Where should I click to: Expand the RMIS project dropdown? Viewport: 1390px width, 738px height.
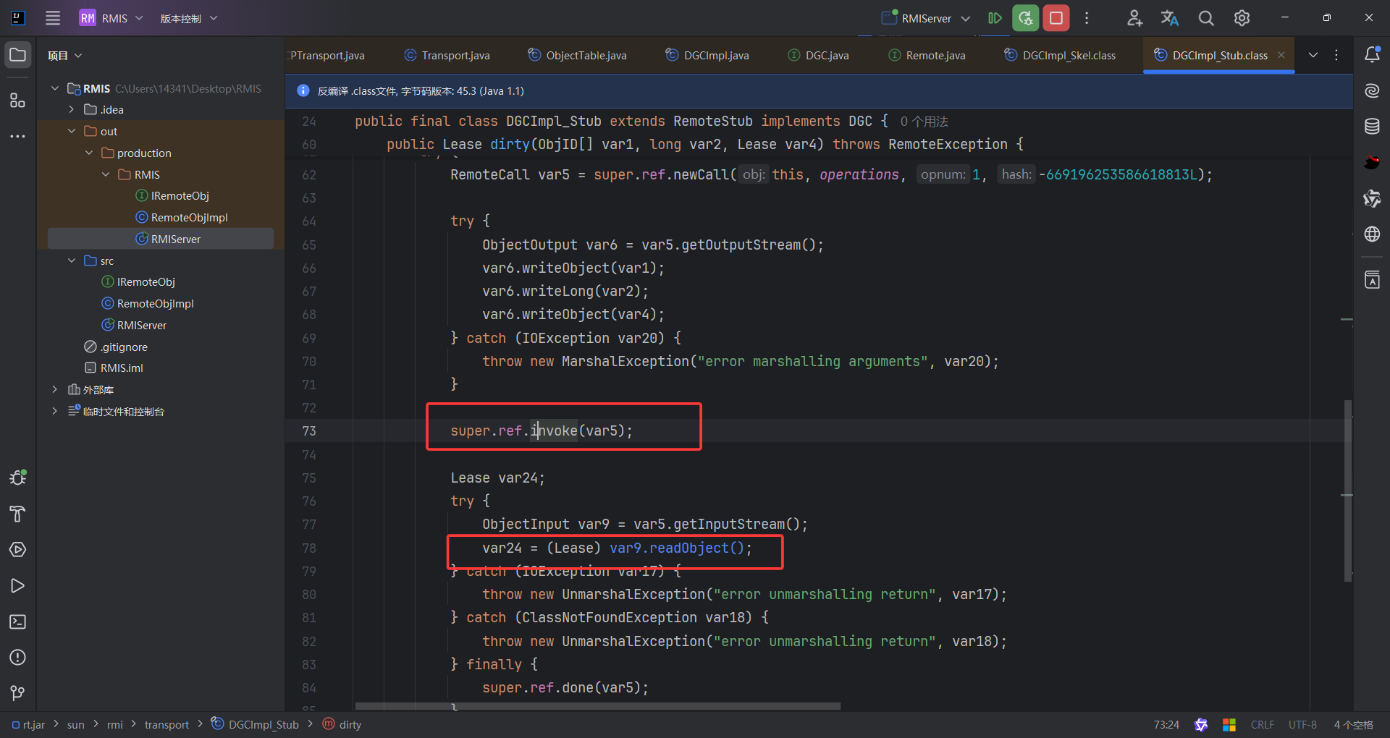tap(112, 18)
